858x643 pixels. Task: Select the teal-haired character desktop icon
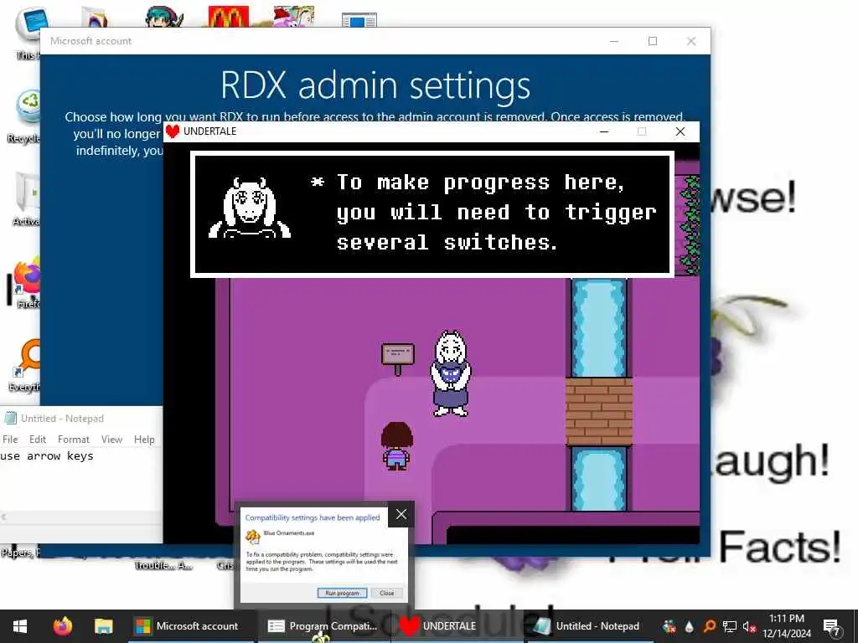tap(164, 17)
